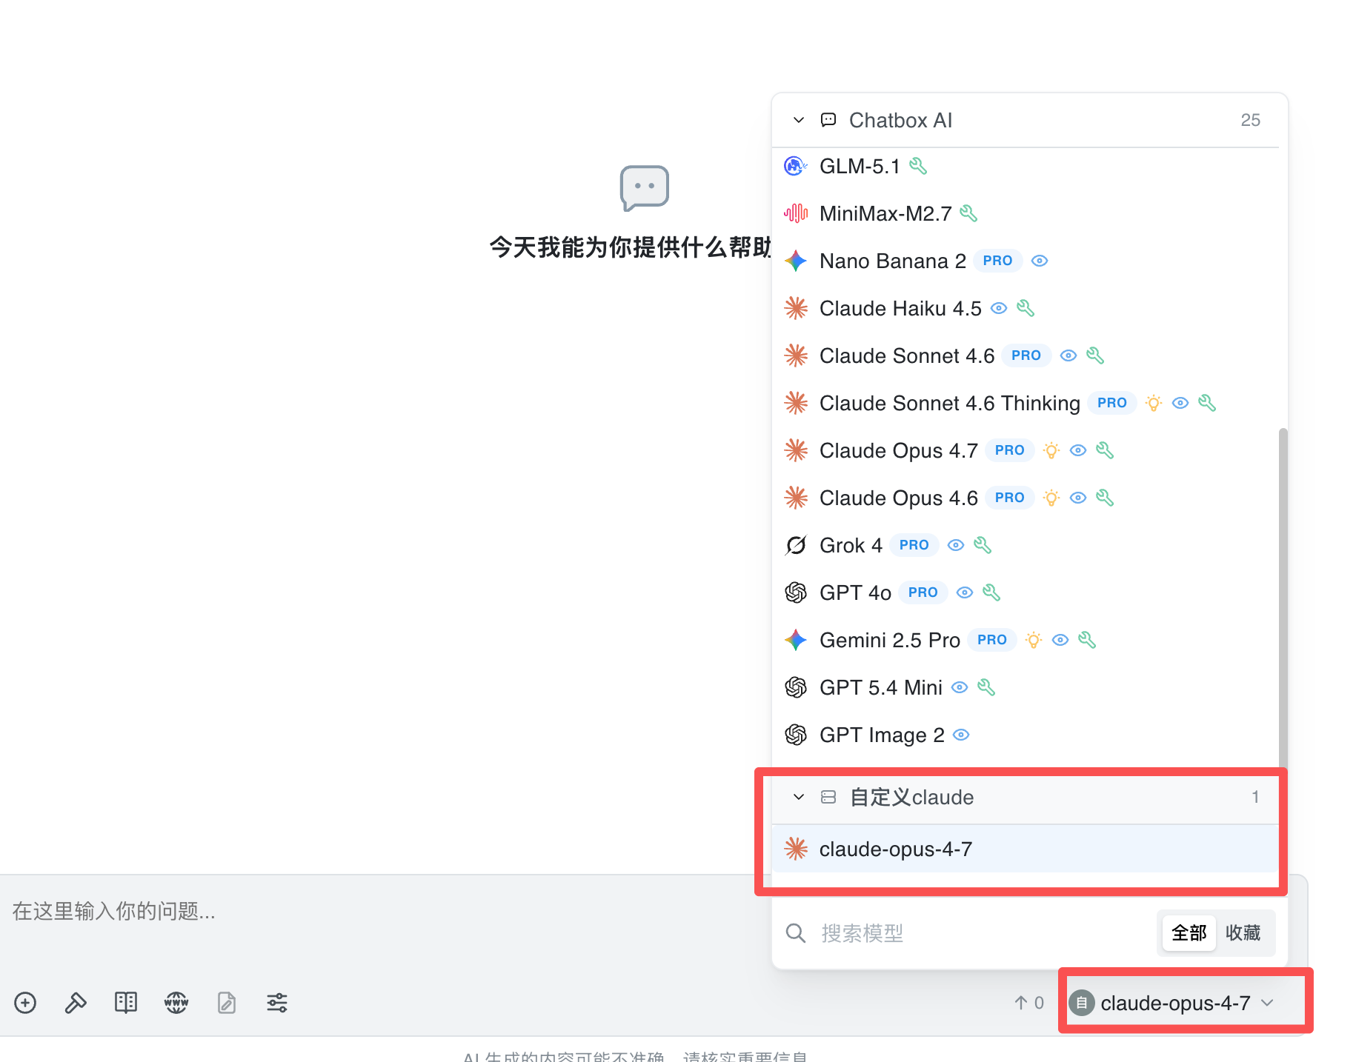
Task: Select Claude Sonnet 4.6 model row
Action: [x=1026, y=355]
